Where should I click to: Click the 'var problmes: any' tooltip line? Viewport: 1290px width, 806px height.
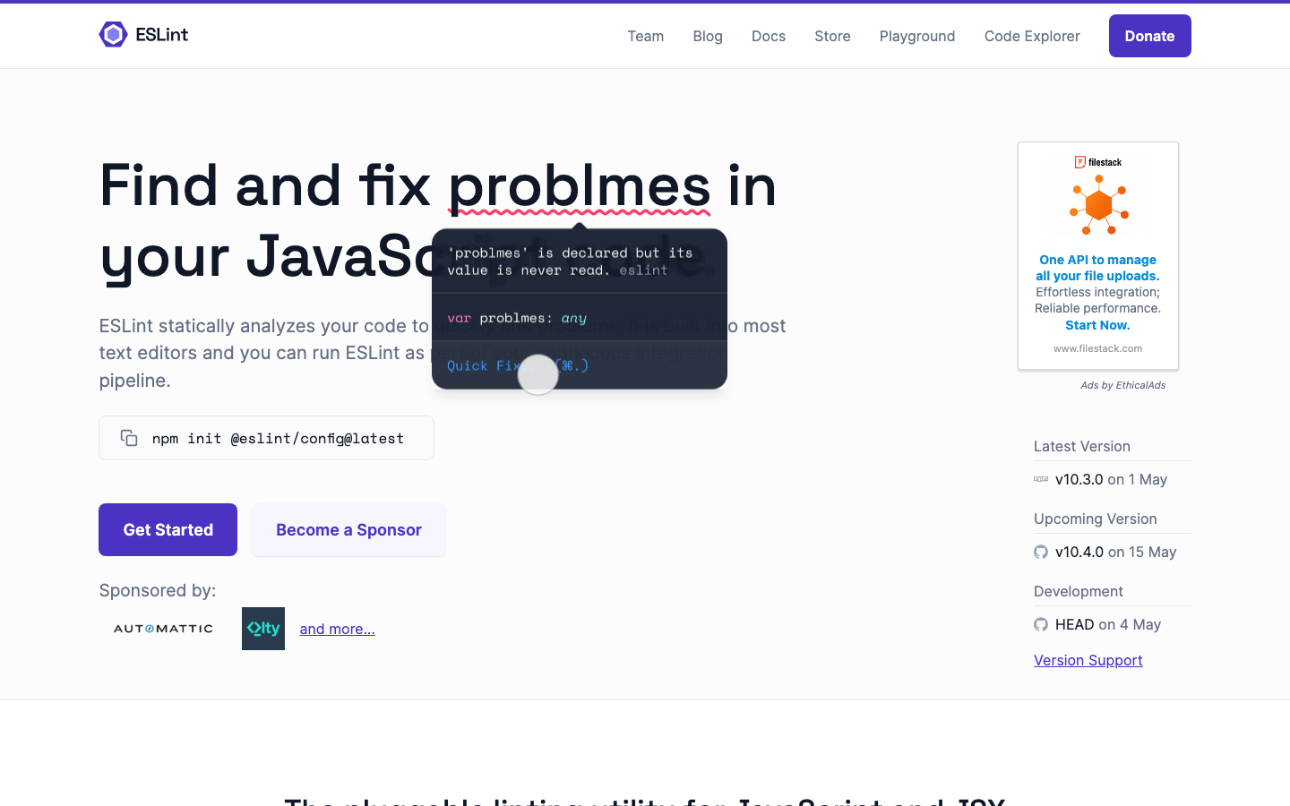[x=517, y=318]
